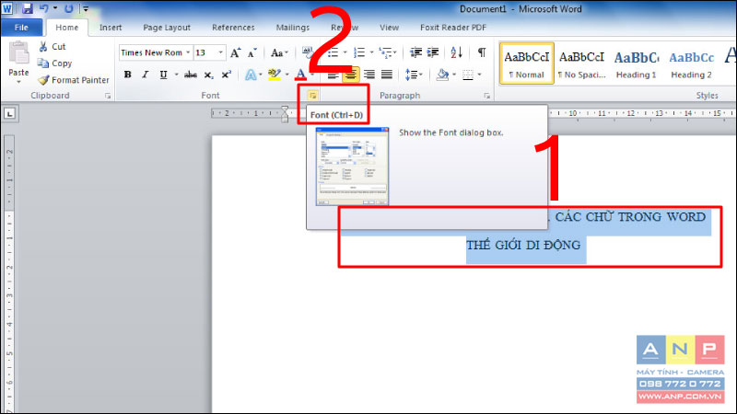This screenshot has height=414, width=737.
Task: Open the Customize Quick Access Toolbar arrow
Action: tap(86, 8)
